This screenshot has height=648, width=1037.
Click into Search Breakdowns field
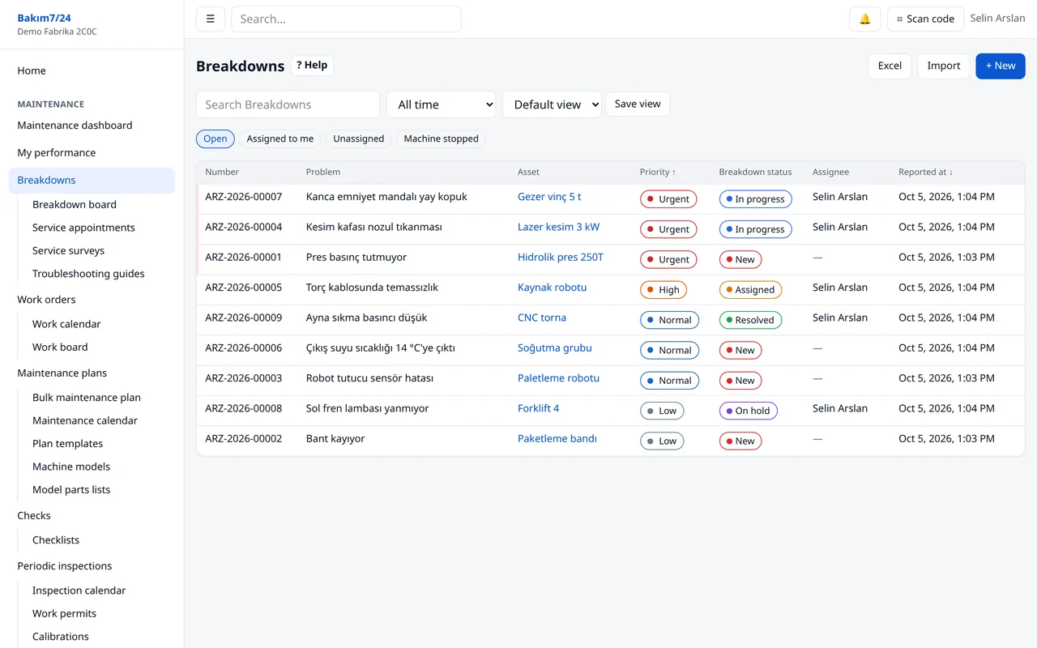pyautogui.click(x=288, y=104)
